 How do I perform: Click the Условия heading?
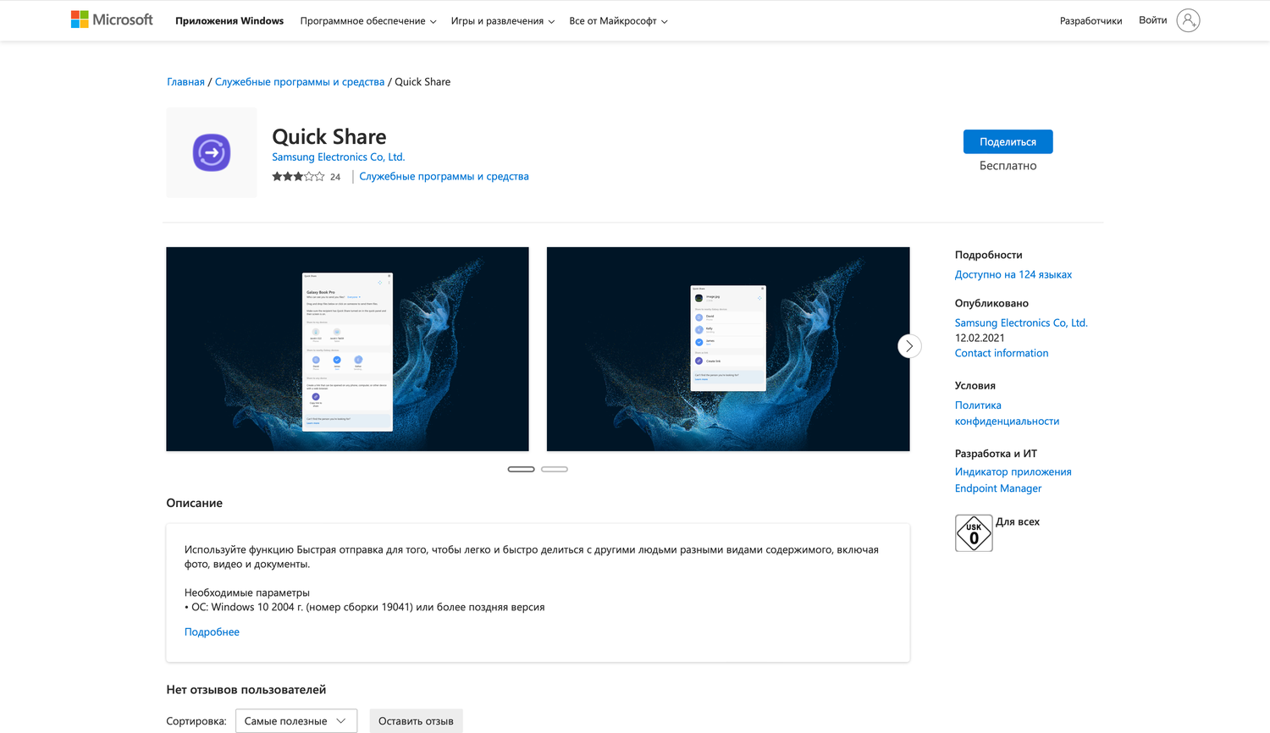coord(975,385)
